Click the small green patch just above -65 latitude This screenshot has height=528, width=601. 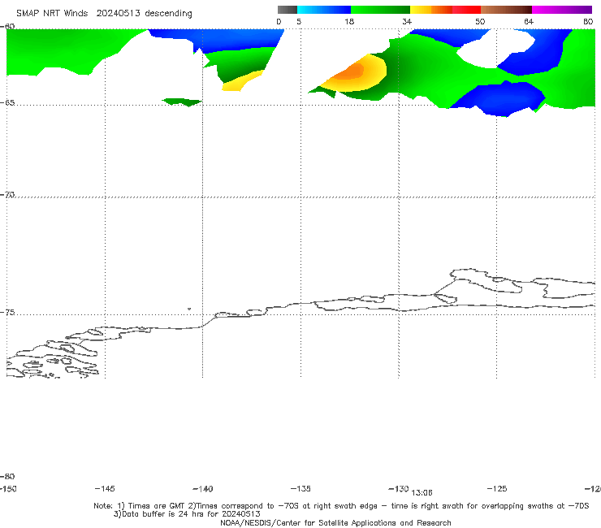click(x=183, y=102)
